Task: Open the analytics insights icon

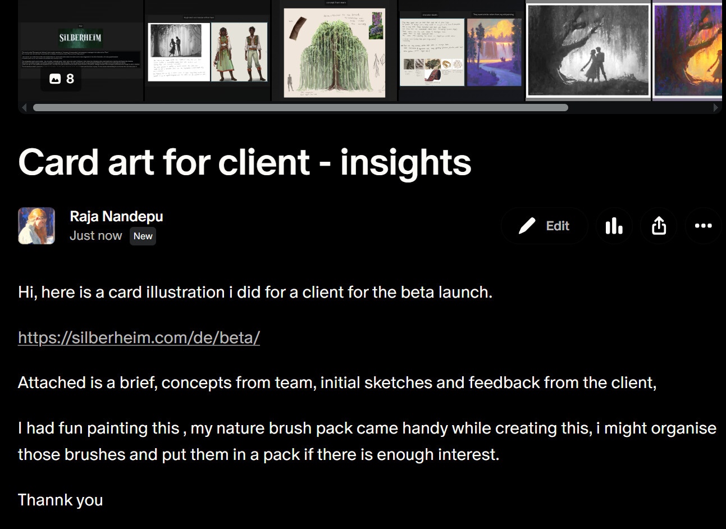Action: click(x=614, y=226)
